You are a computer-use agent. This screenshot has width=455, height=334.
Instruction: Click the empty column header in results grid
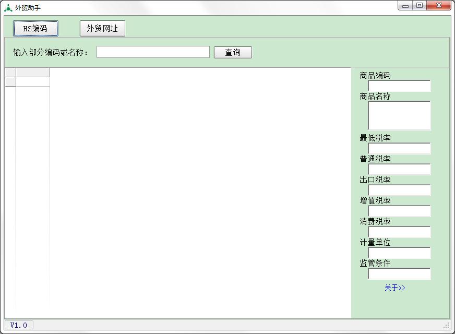[33, 72]
